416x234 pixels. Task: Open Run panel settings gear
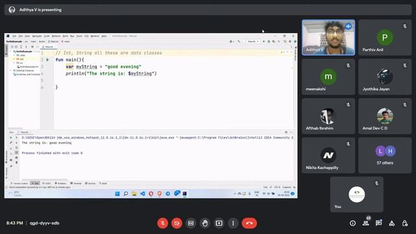pyautogui.click(x=286, y=132)
